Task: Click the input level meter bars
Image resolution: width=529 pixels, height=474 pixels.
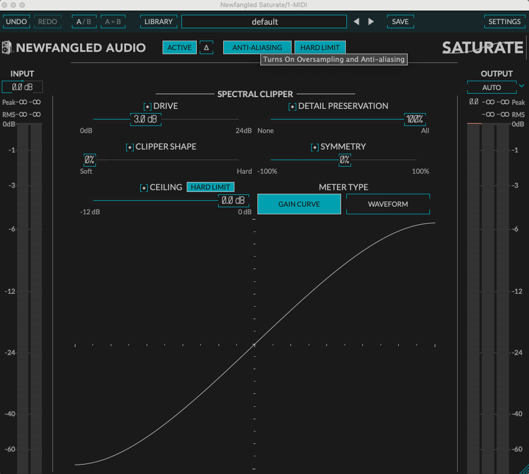Action: coord(29,299)
